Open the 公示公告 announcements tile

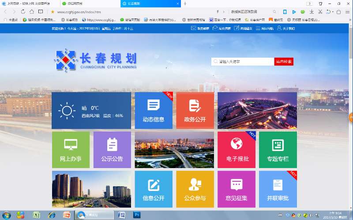point(112,150)
